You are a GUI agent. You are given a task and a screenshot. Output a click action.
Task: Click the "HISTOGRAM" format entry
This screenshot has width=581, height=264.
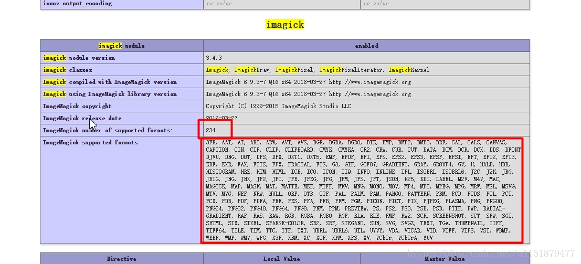click(x=220, y=172)
